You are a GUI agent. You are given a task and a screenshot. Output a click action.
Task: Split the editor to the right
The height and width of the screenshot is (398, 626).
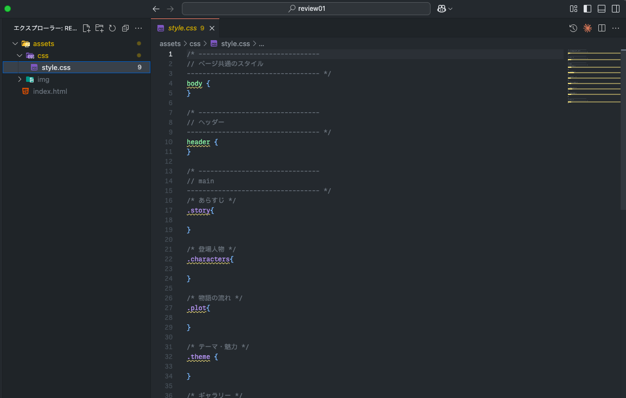click(x=602, y=28)
